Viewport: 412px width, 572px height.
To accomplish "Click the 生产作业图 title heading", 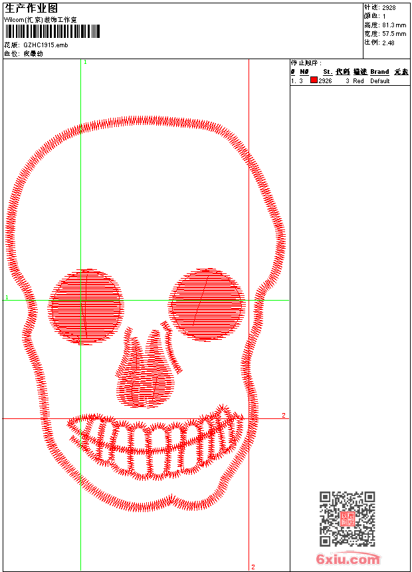I will (27, 8).
